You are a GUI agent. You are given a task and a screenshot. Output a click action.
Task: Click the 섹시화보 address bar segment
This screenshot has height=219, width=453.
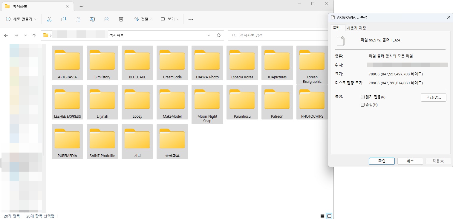(x=117, y=35)
